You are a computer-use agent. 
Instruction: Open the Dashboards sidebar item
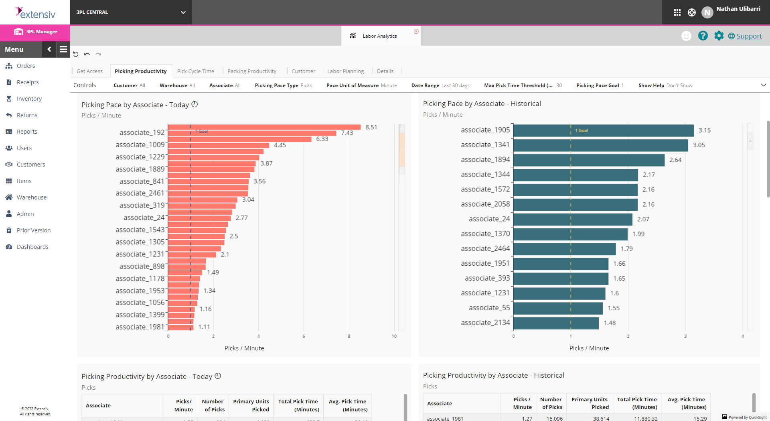[32, 246]
